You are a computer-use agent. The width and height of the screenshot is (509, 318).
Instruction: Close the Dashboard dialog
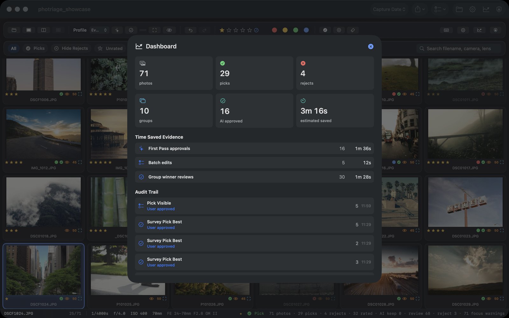371,46
